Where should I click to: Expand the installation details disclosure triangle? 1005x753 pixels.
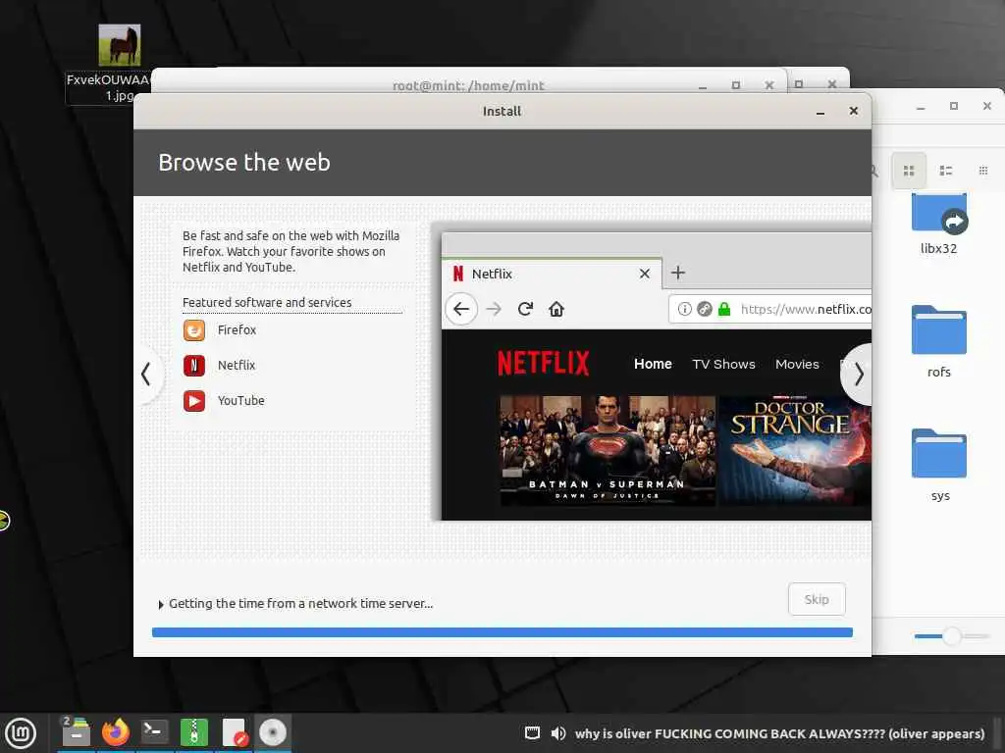click(161, 604)
